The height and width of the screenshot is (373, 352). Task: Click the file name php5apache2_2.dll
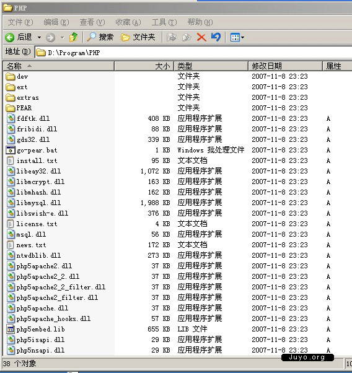pyautogui.click(x=48, y=276)
